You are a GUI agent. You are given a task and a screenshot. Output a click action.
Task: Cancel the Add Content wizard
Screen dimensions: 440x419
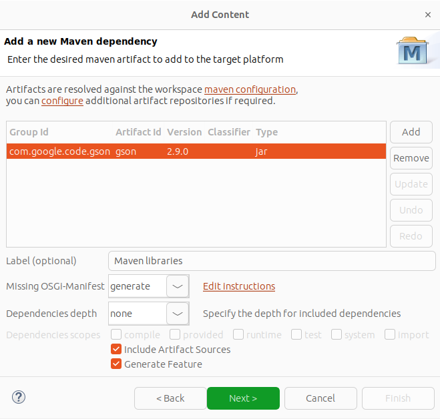coord(320,398)
